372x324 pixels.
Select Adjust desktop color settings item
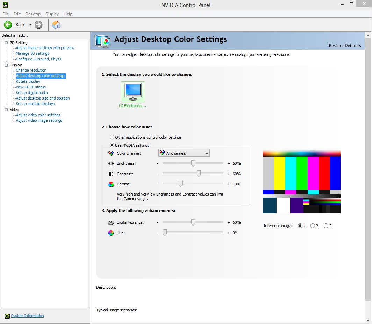pos(40,76)
